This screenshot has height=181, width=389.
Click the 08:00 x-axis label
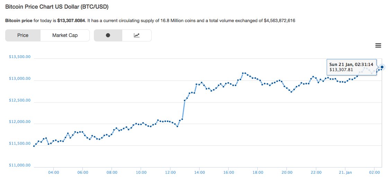click(112, 172)
